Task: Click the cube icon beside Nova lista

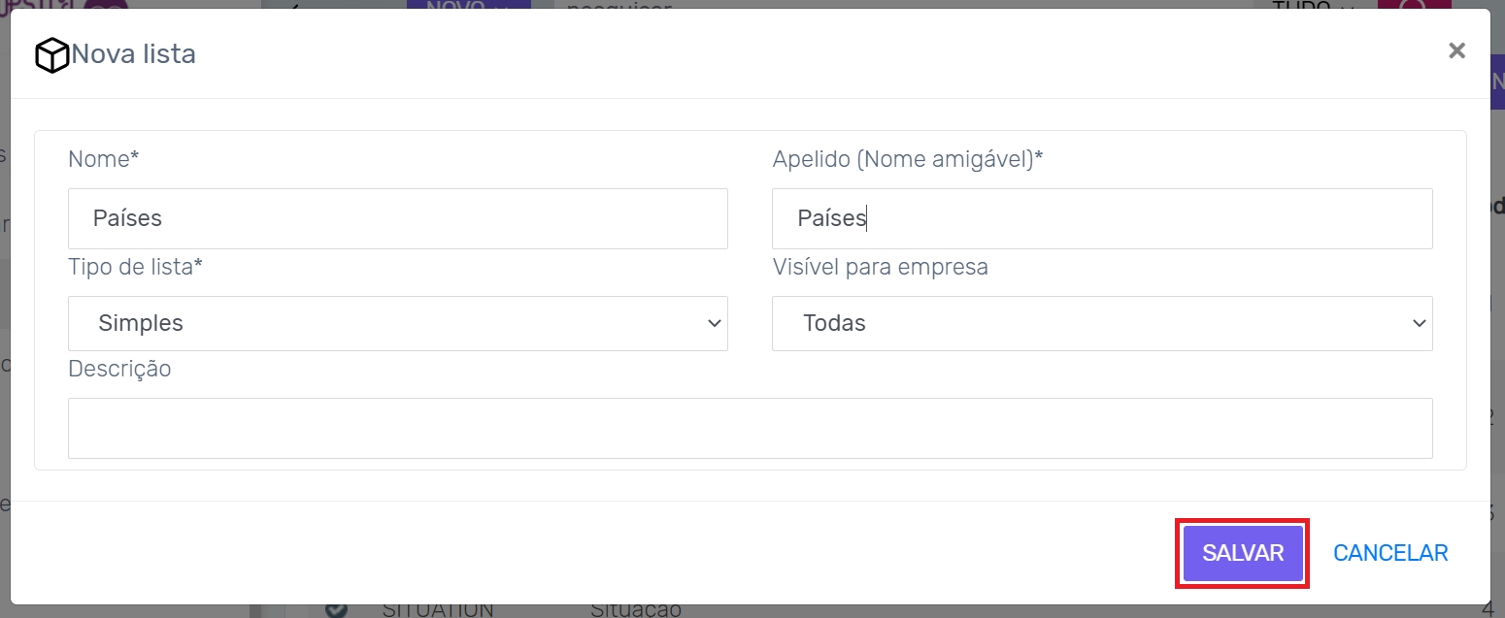Action: pyautogui.click(x=51, y=55)
